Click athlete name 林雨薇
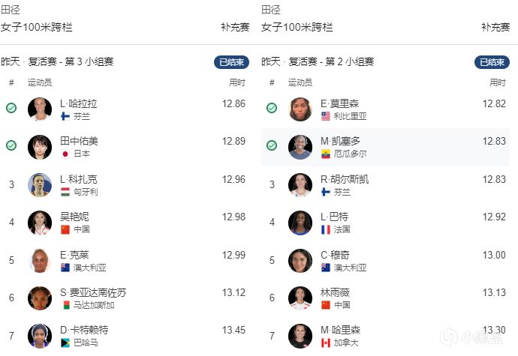 coord(336,293)
